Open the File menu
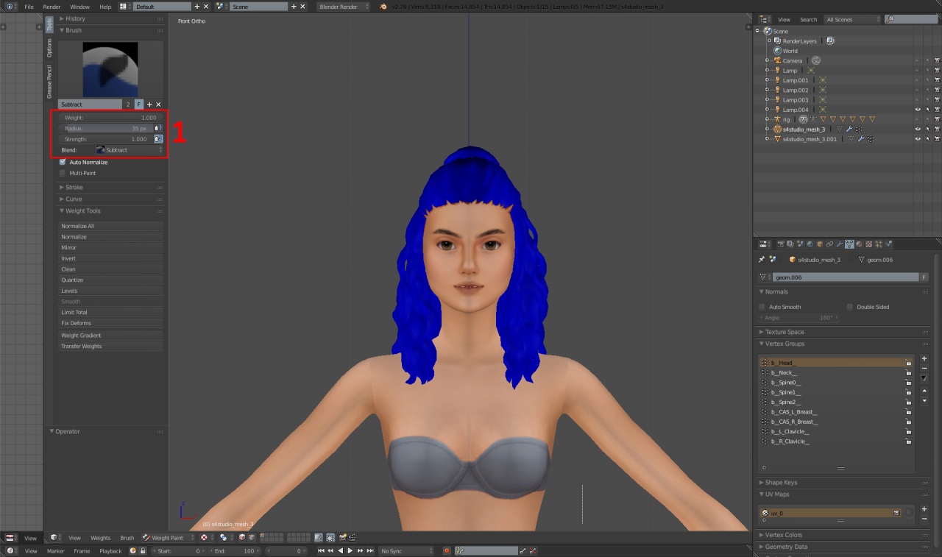The height and width of the screenshot is (557, 942). pyautogui.click(x=29, y=6)
